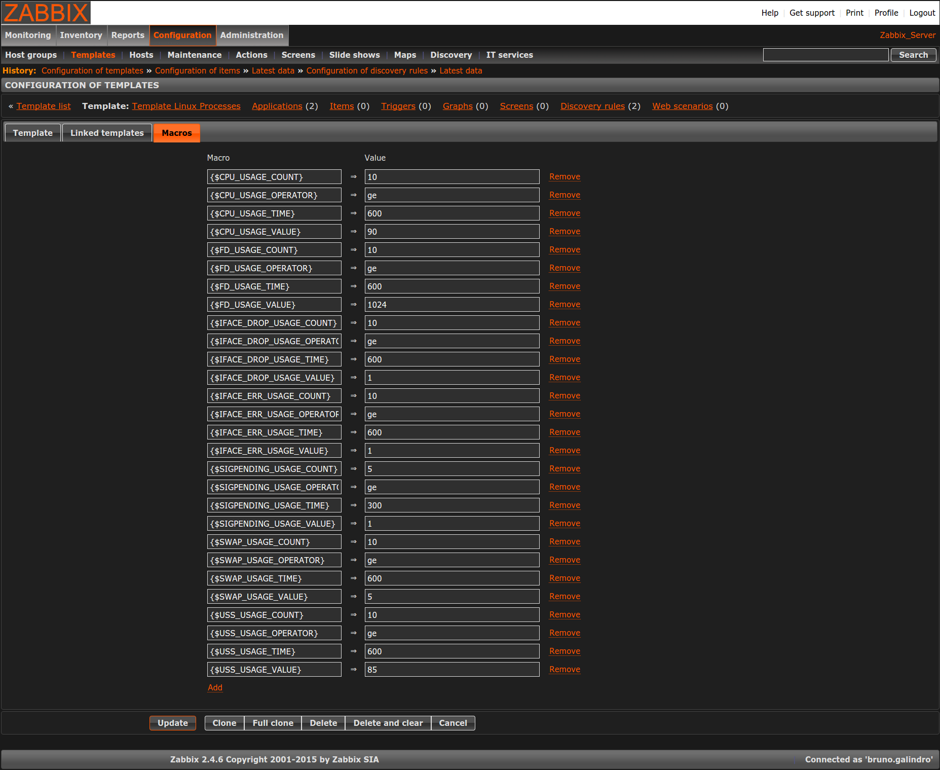Open Slide shows submenu

click(355, 55)
